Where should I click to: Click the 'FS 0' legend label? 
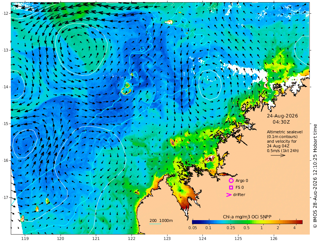pos(240,188)
